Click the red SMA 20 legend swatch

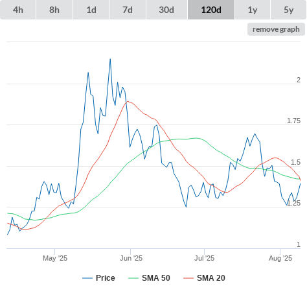[x=188, y=278]
